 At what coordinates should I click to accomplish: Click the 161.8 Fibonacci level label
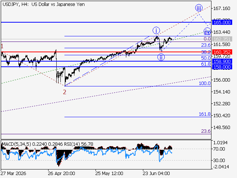tap(205, 114)
